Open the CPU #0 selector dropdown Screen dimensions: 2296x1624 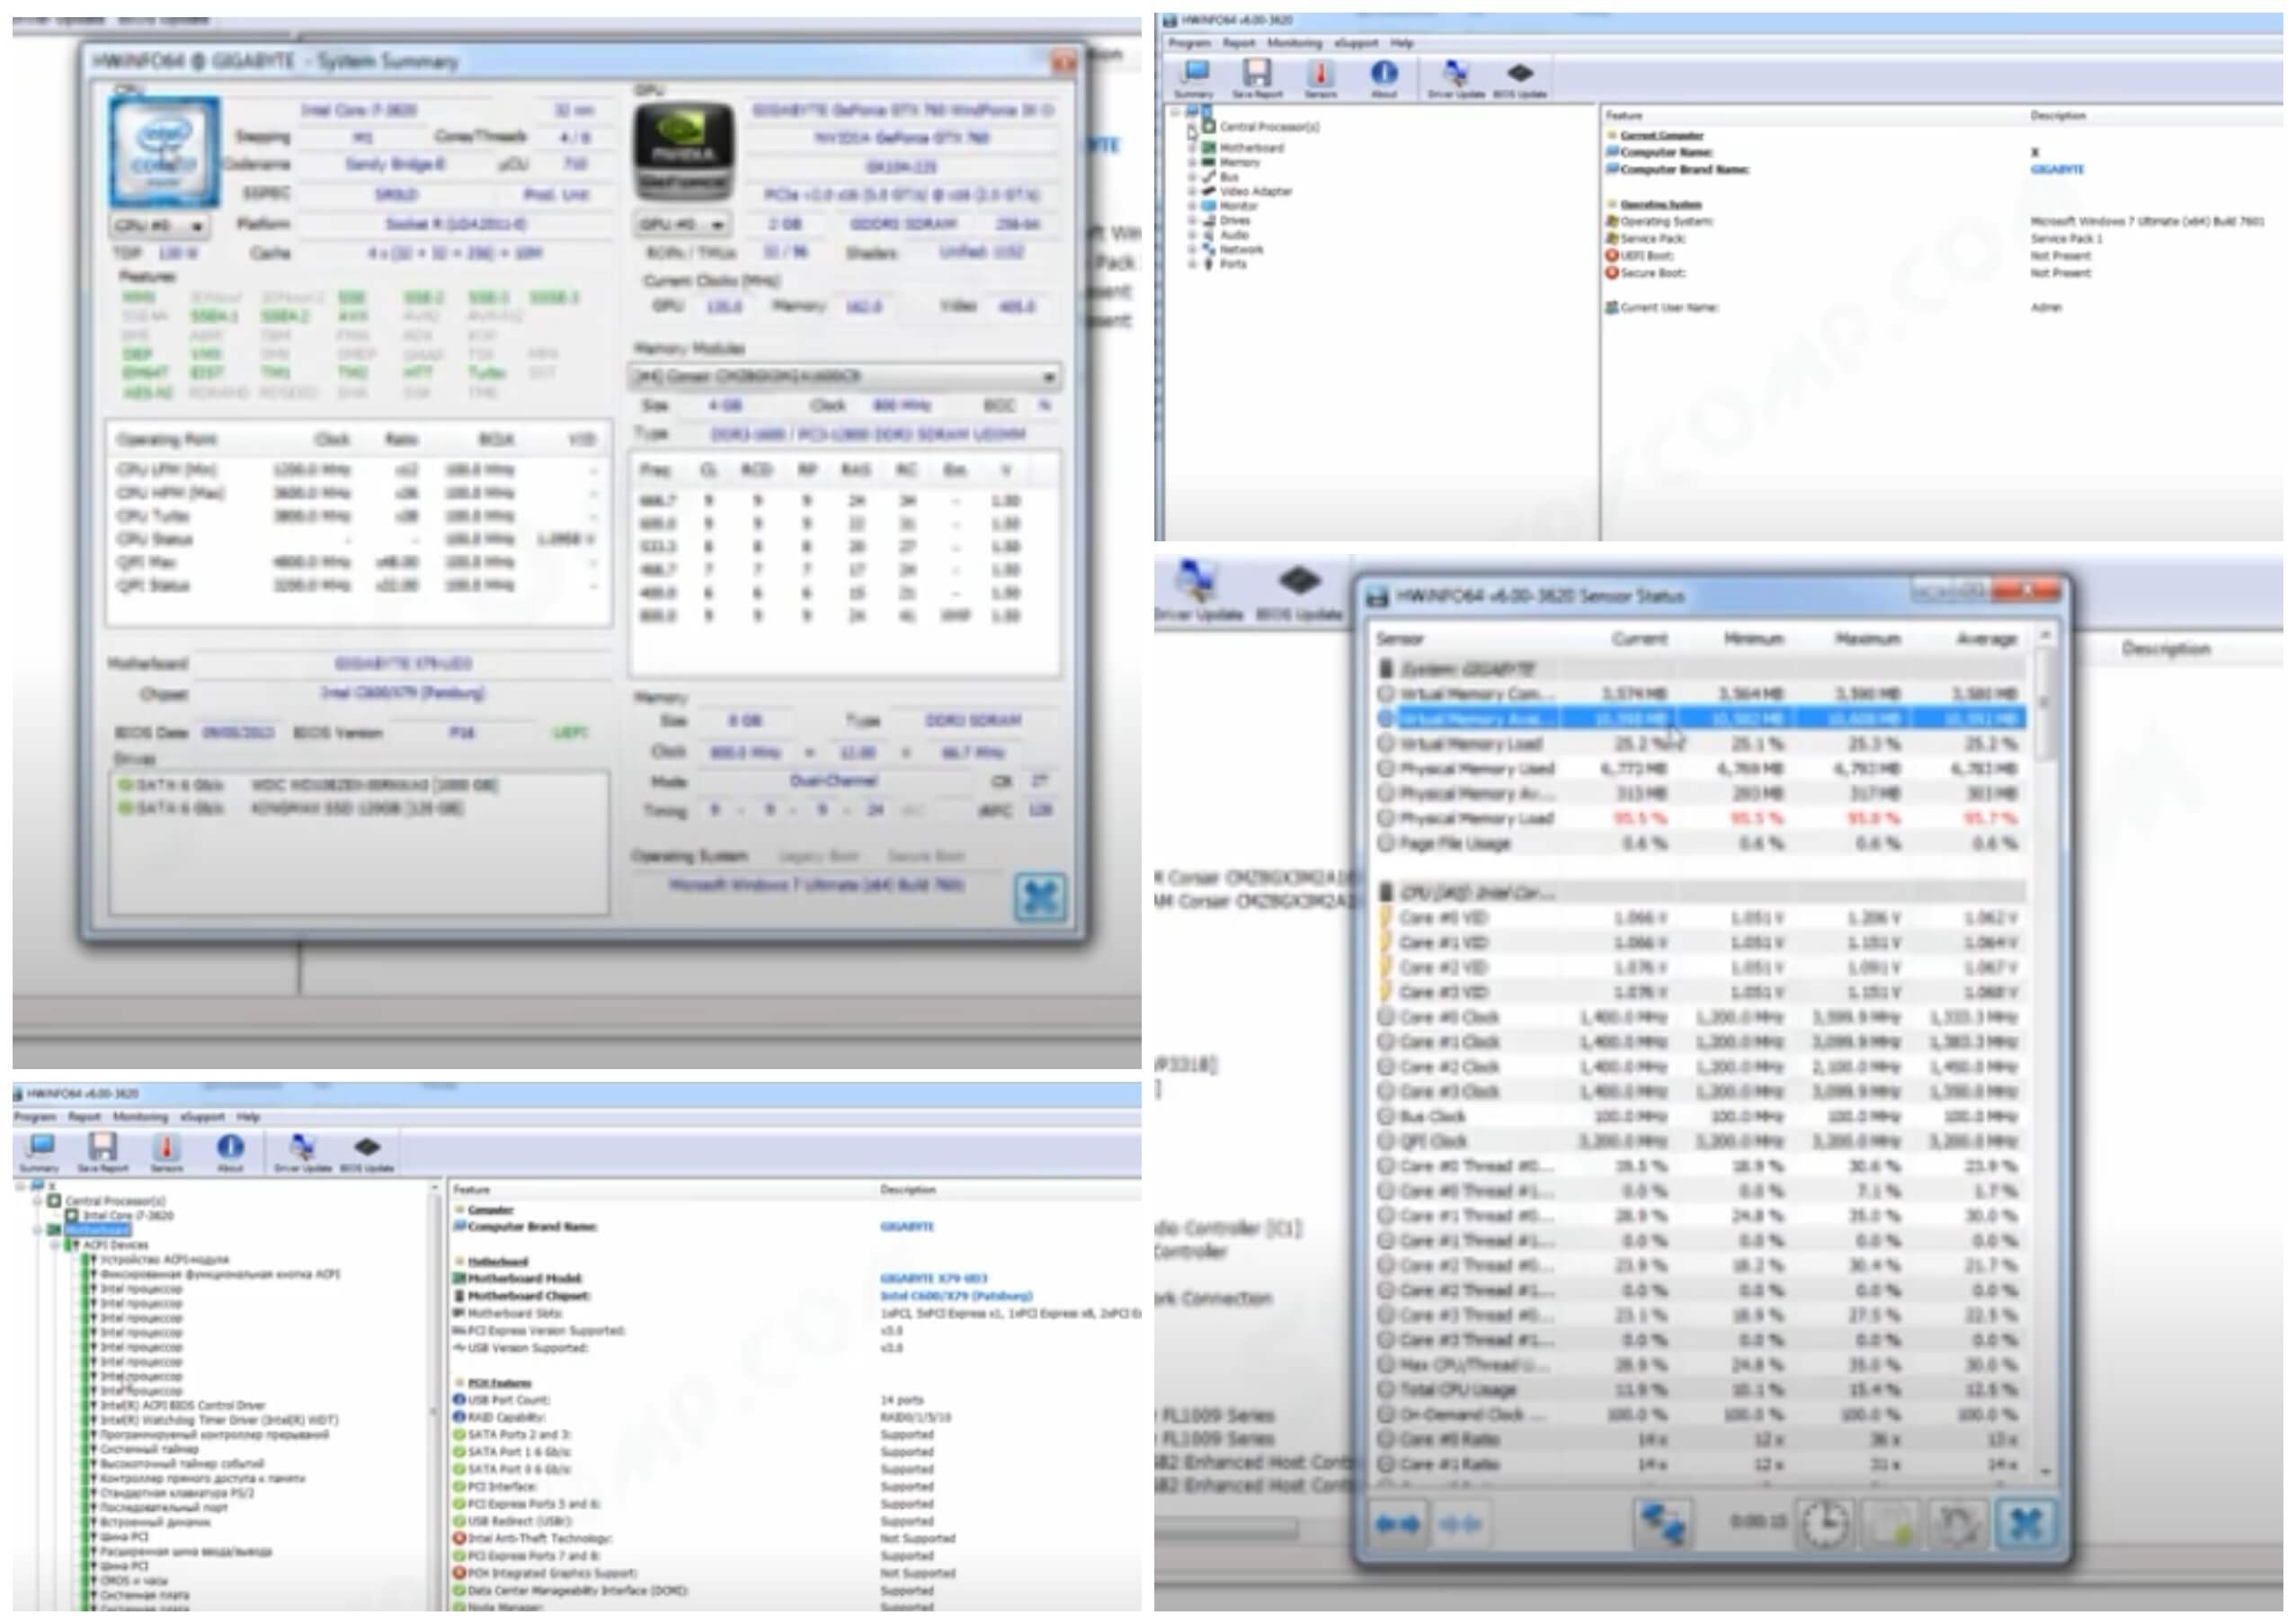(x=159, y=226)
